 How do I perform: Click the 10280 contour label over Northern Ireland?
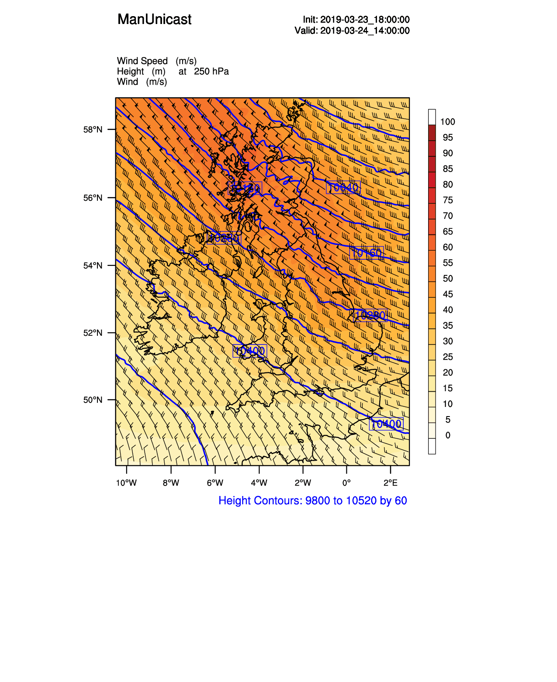[x=224, y=238]
